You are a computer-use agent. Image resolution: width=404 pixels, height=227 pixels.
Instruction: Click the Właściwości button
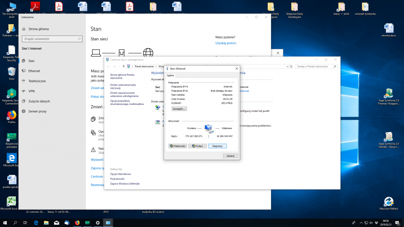point(177,146)
